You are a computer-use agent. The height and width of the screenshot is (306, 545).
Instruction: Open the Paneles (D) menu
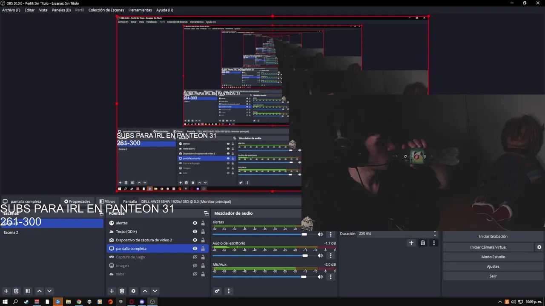pos(61,10)
